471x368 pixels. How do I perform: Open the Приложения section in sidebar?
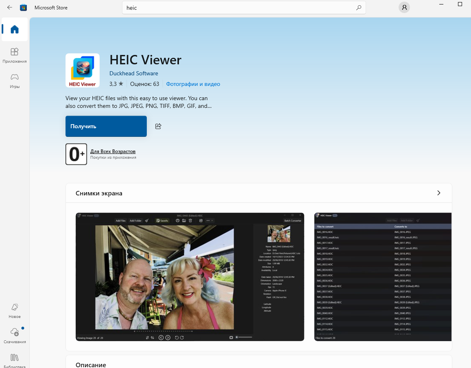(x=15, y=55)
